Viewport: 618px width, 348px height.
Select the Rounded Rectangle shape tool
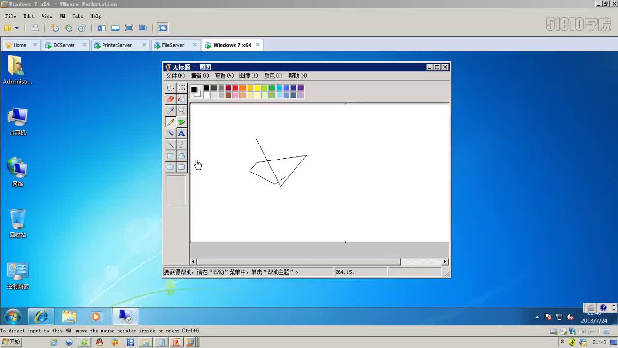[181, 167]
